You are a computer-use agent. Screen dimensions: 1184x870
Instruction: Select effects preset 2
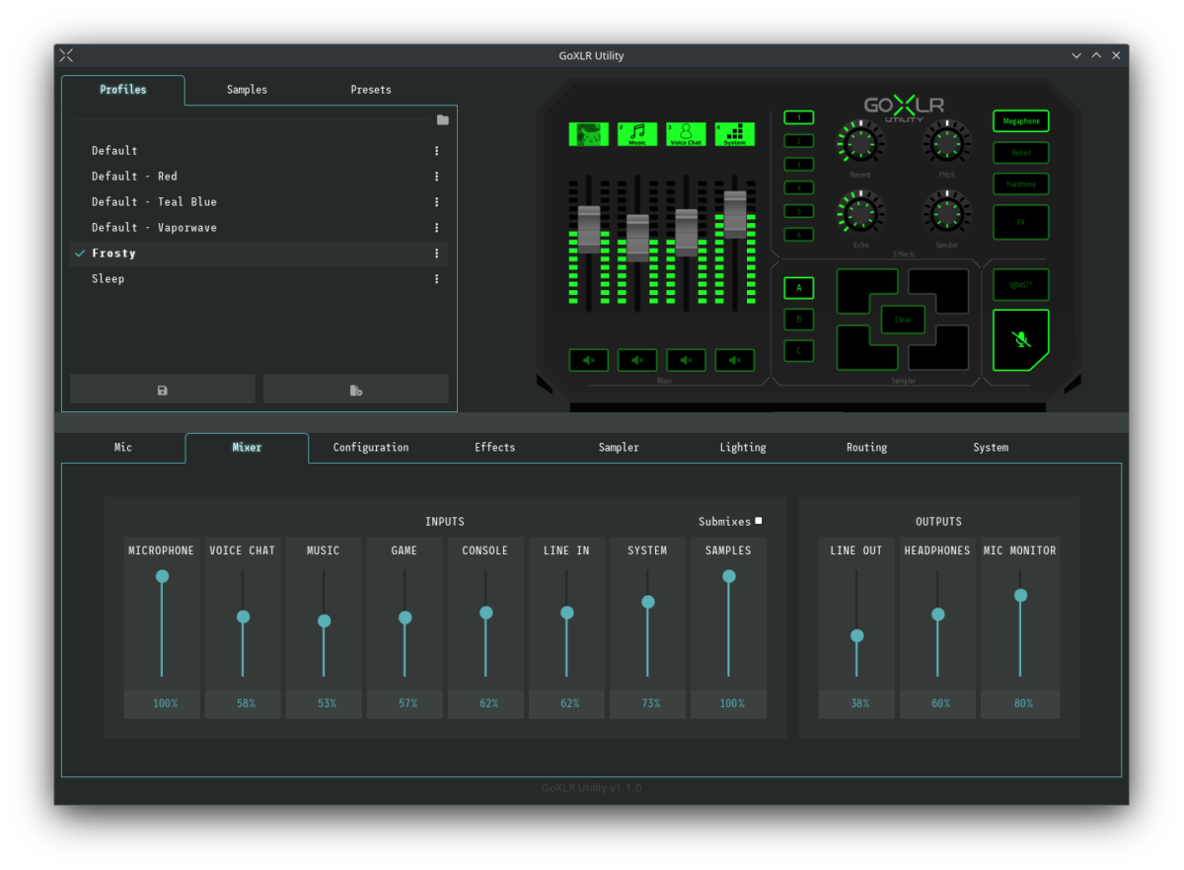click(x=799, y=141)
